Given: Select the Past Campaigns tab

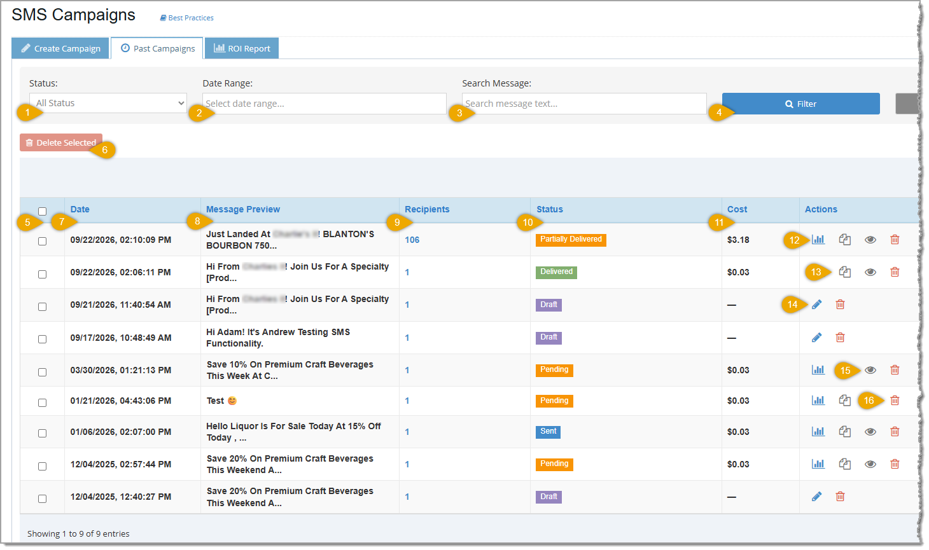Looking at the screenshot, I should pos(157,48).
